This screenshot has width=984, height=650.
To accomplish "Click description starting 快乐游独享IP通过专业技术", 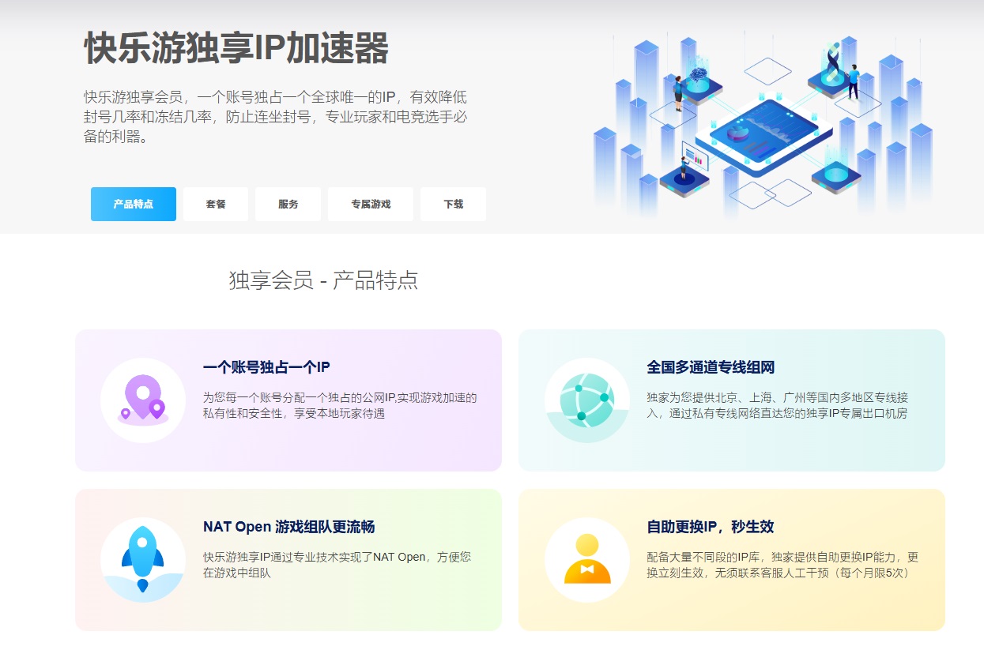I will point(337,565).
